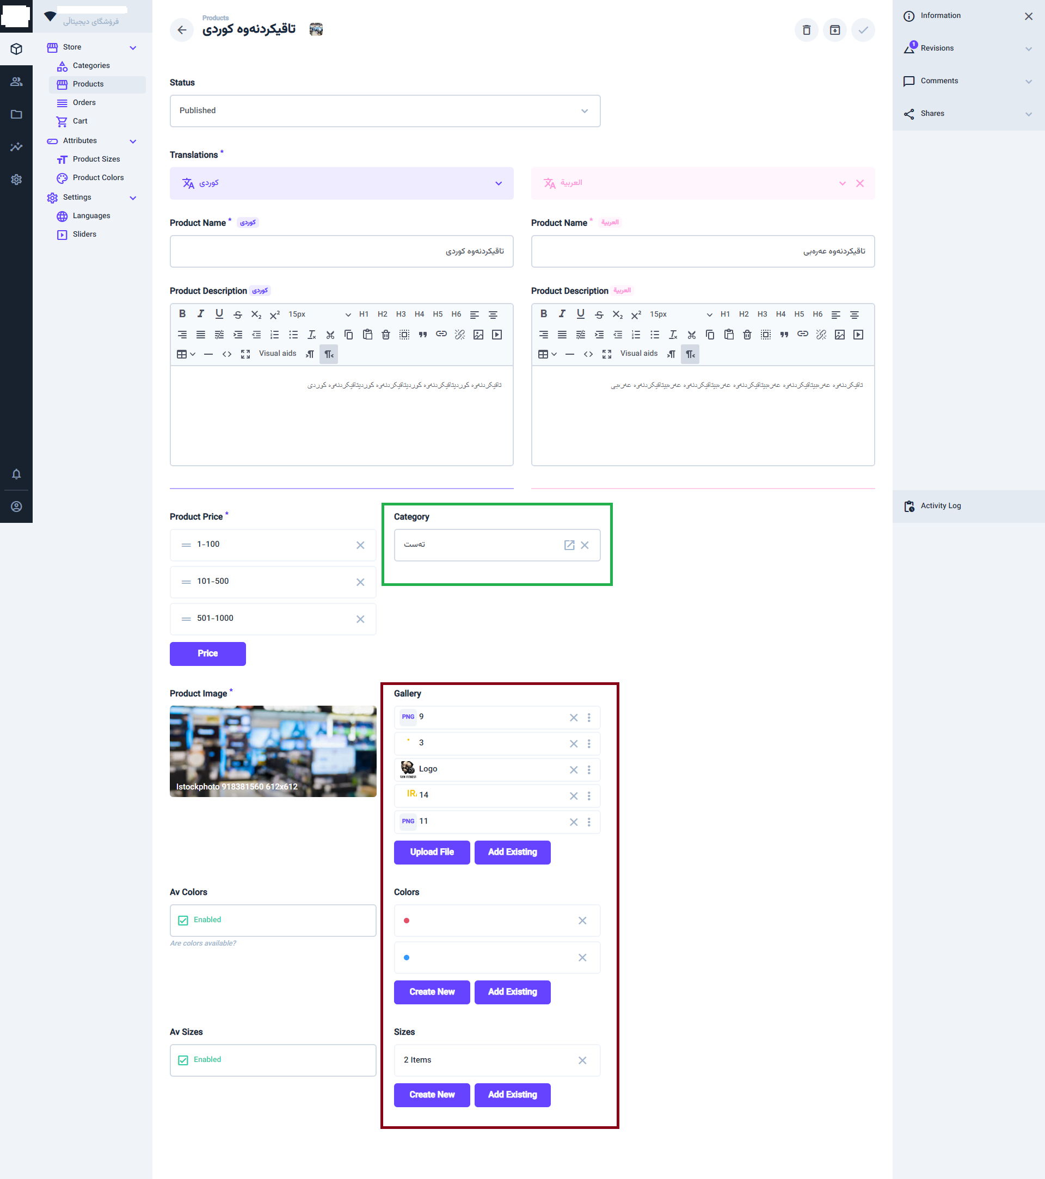Open Orders in the Store menu

coord(84,103)
